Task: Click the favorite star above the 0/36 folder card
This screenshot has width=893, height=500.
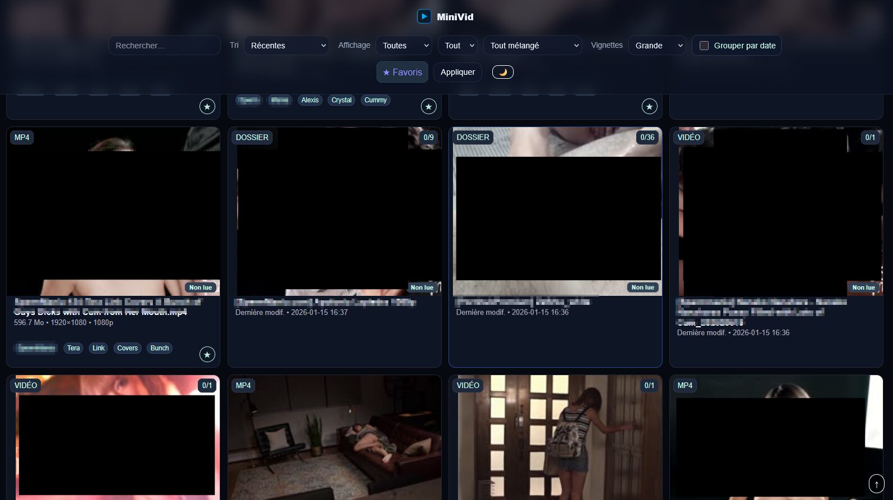Action: click(x=649, y=106)
